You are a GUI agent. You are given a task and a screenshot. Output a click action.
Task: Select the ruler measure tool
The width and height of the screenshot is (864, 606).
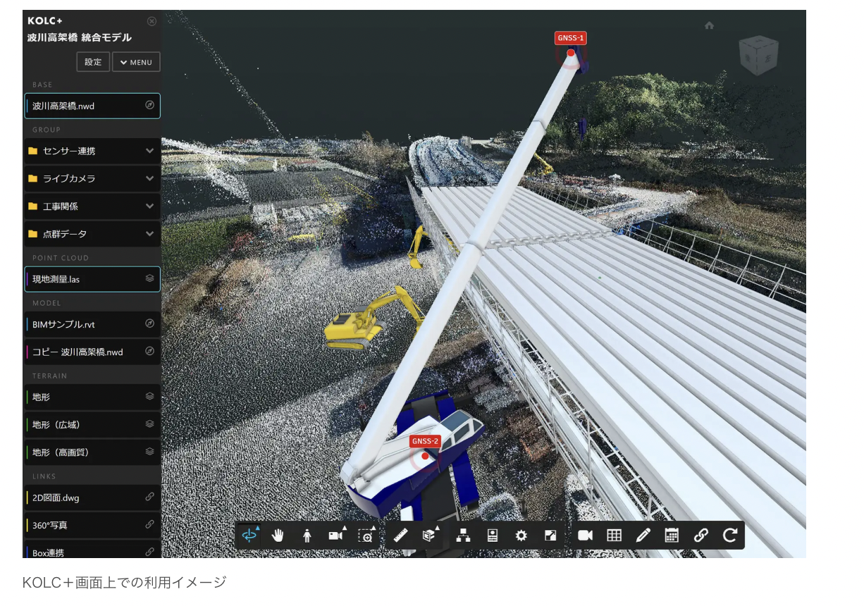tap(401, 536)
